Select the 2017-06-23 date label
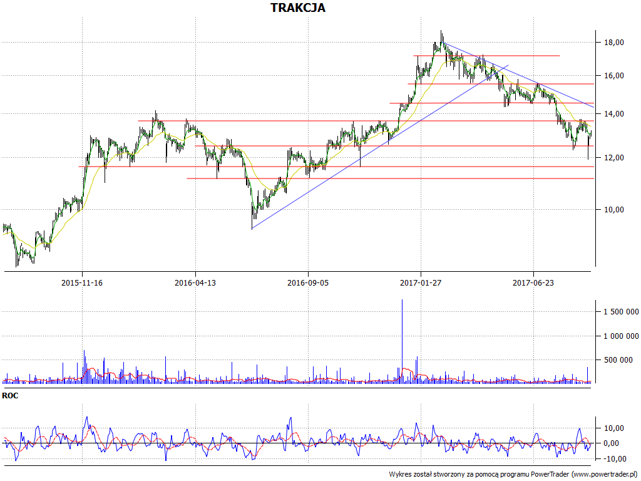 (533, 282)
